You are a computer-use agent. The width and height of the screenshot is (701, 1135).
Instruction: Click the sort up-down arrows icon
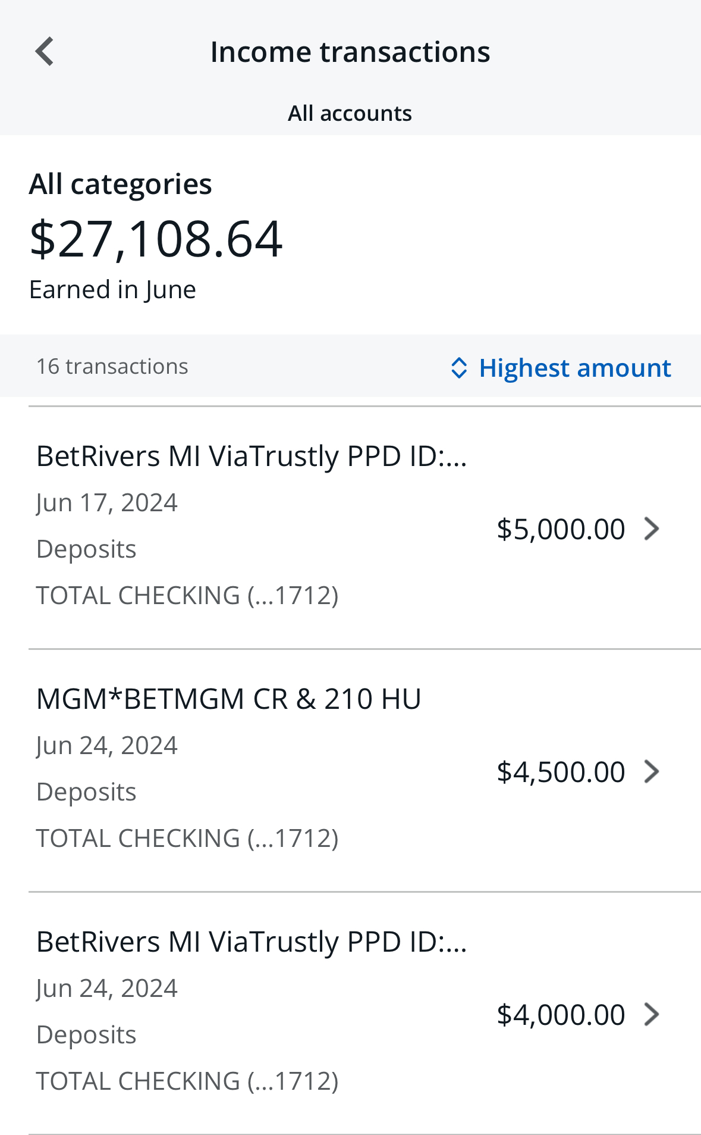pyautogui.click(x=458, y=368)
